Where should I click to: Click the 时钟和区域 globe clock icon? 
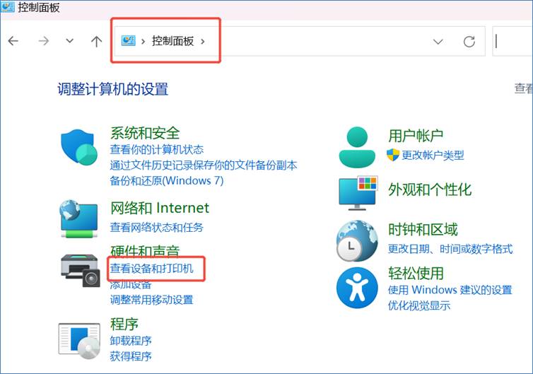coord(357,241)
